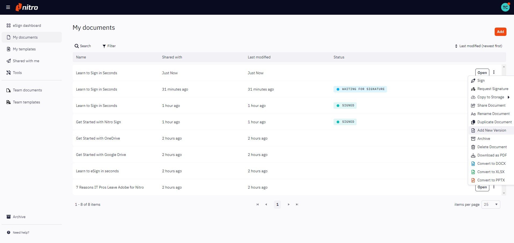
Task: Select the eSign dashboard sidebar icon
Action: click(x=8, y=25)
